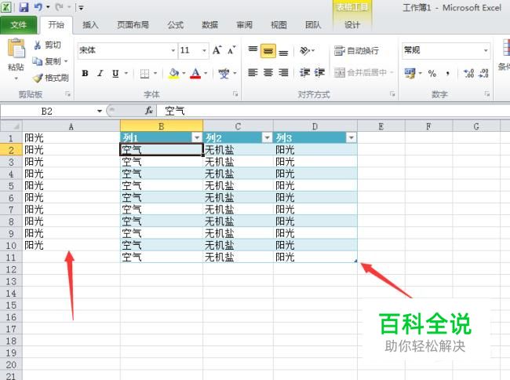
Task: Click the phonetic guide (文) icon
Action: click(x=224, y=74)
